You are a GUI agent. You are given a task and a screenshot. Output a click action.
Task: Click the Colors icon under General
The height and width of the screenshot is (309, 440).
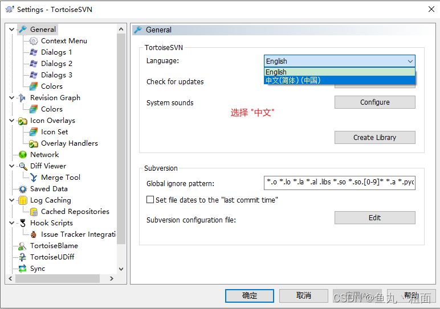click(x=34, y=86)
